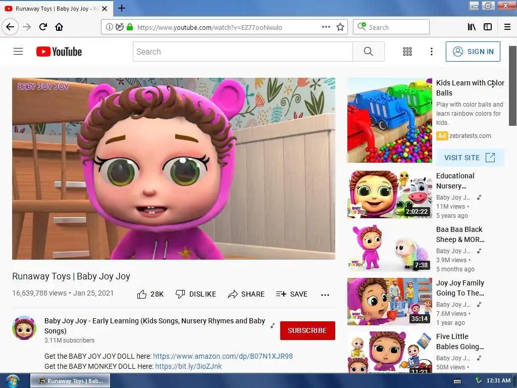This screenshot has height=388, width=517.
Task: Click the system tray flag icon
Action: pos(479,381)
